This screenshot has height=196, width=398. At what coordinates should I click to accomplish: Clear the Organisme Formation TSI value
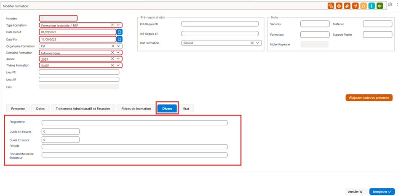(x=112, y=46)
